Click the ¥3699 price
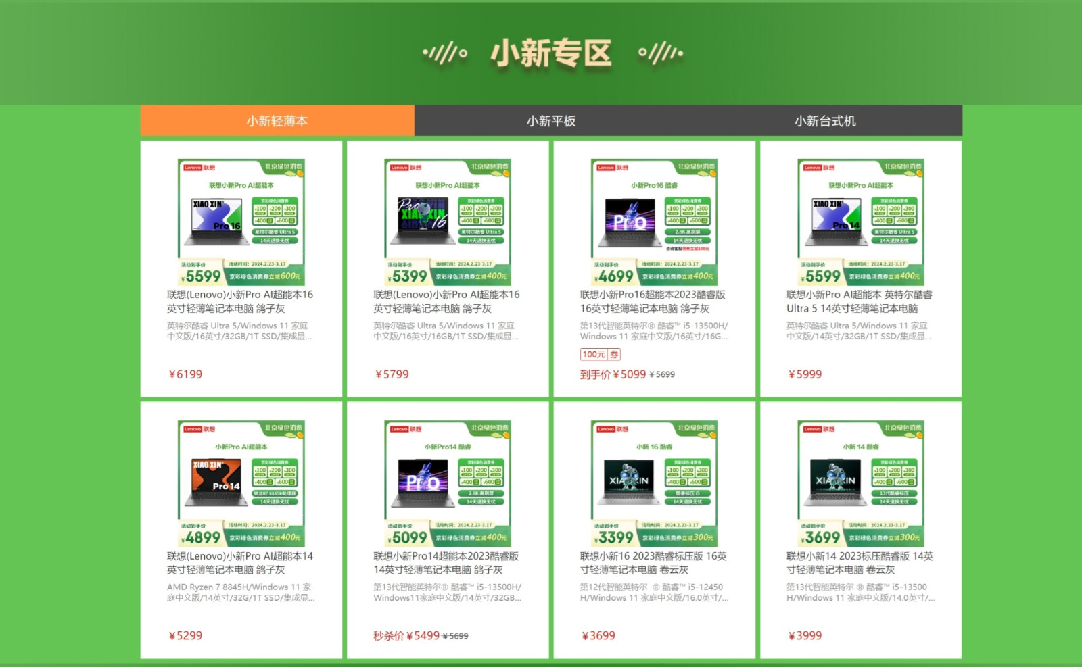The height and width of the screenshot is (667, 1082). (x=598, y=636)
